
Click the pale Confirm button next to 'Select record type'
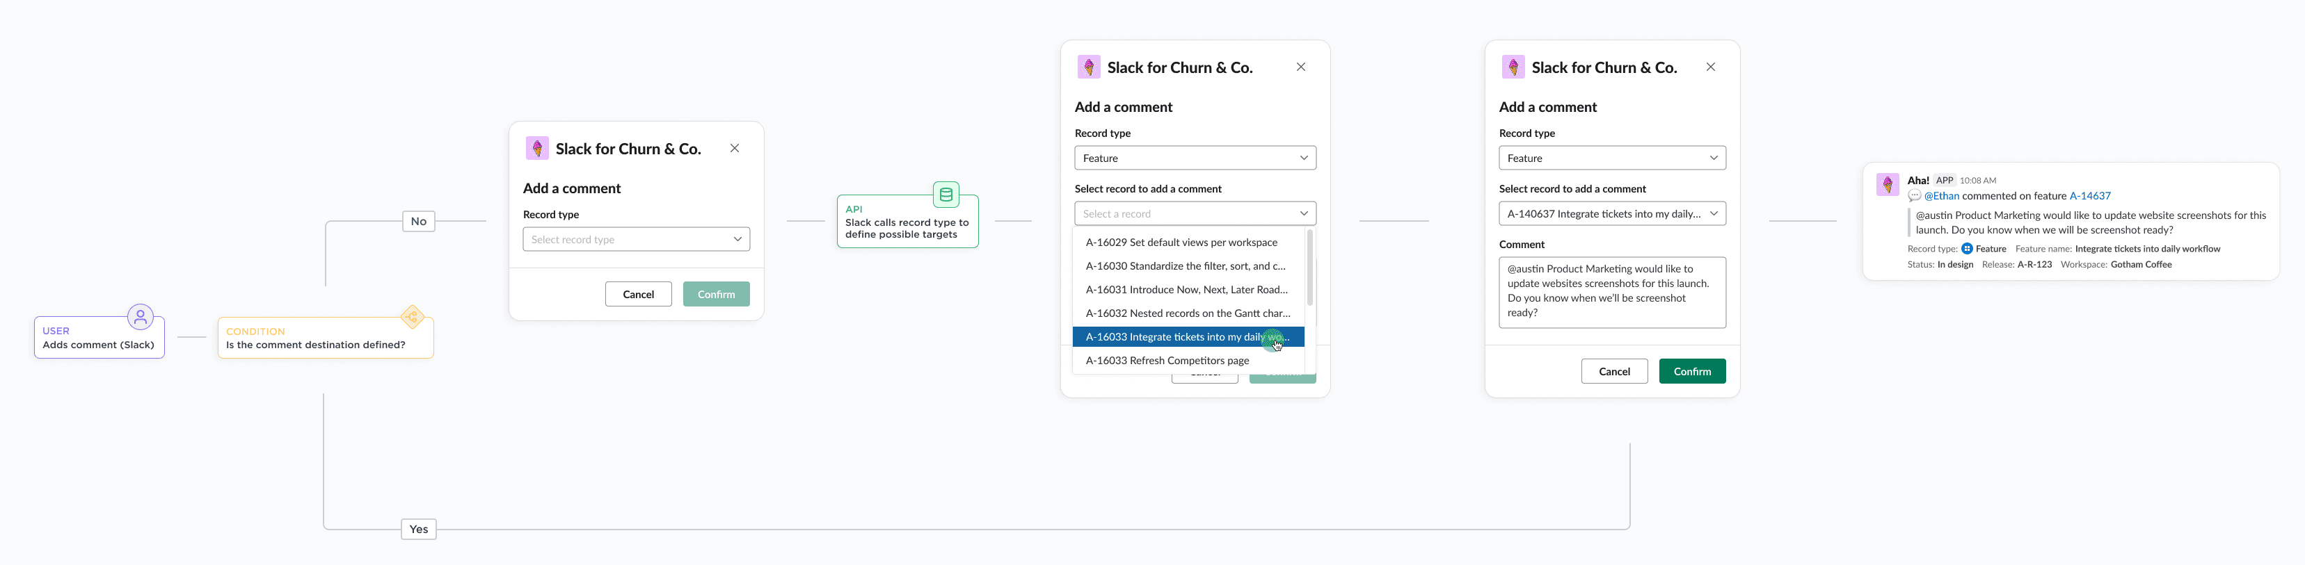(716, 294)
